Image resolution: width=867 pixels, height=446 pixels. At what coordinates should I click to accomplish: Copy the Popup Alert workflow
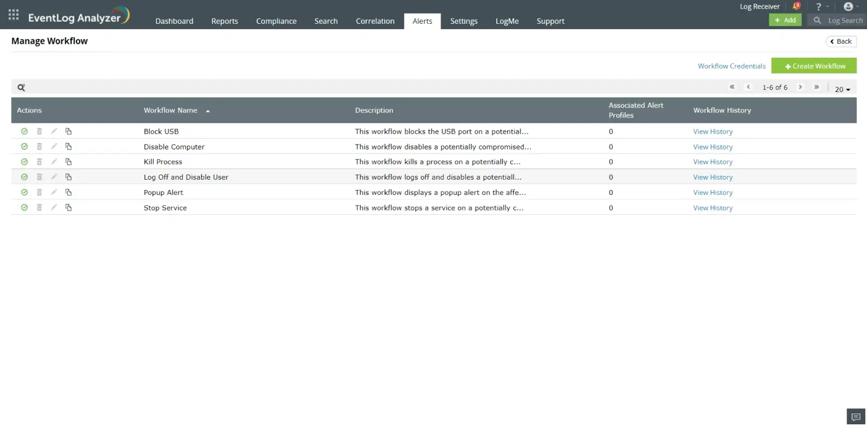click(x=68, y=192)
